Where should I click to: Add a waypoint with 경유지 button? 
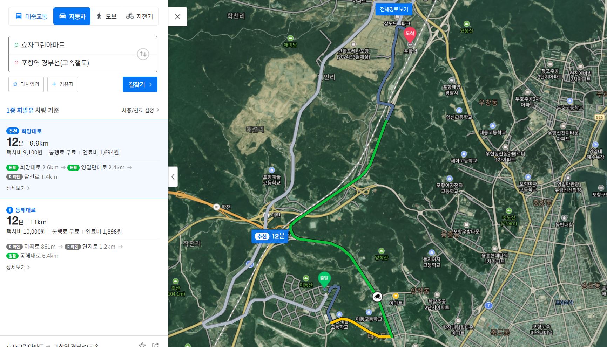click(x=63, y=84)
